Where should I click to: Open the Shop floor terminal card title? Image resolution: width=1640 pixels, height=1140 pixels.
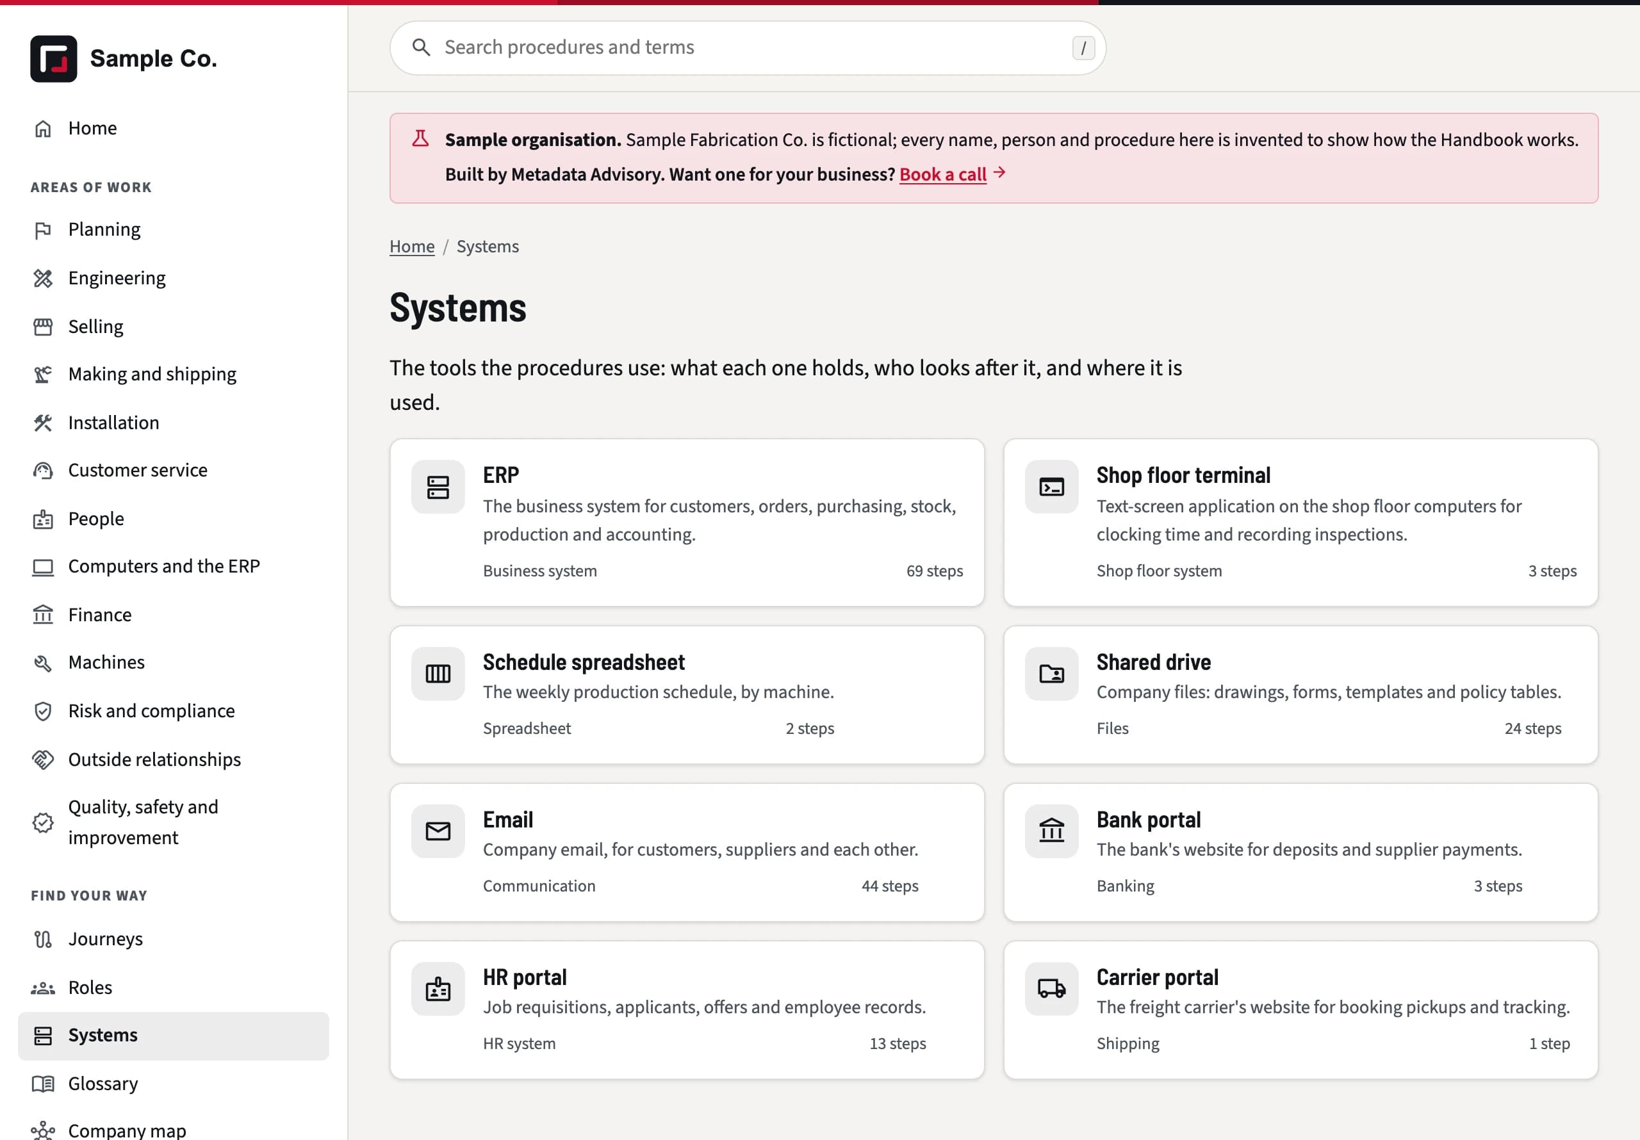click(x=1183, y=476)
